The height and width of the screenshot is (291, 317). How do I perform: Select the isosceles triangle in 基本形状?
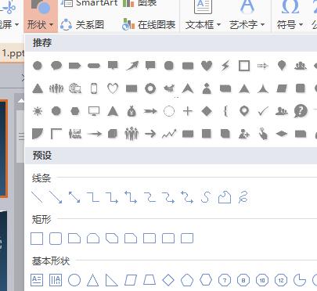pos(93,280)
